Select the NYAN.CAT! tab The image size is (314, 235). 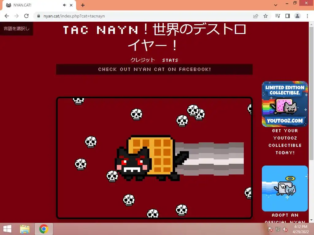click(39, 5)
